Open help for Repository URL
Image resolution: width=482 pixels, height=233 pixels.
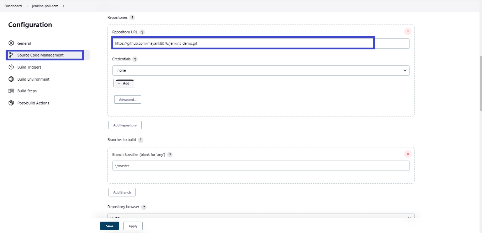pos(142,32)
